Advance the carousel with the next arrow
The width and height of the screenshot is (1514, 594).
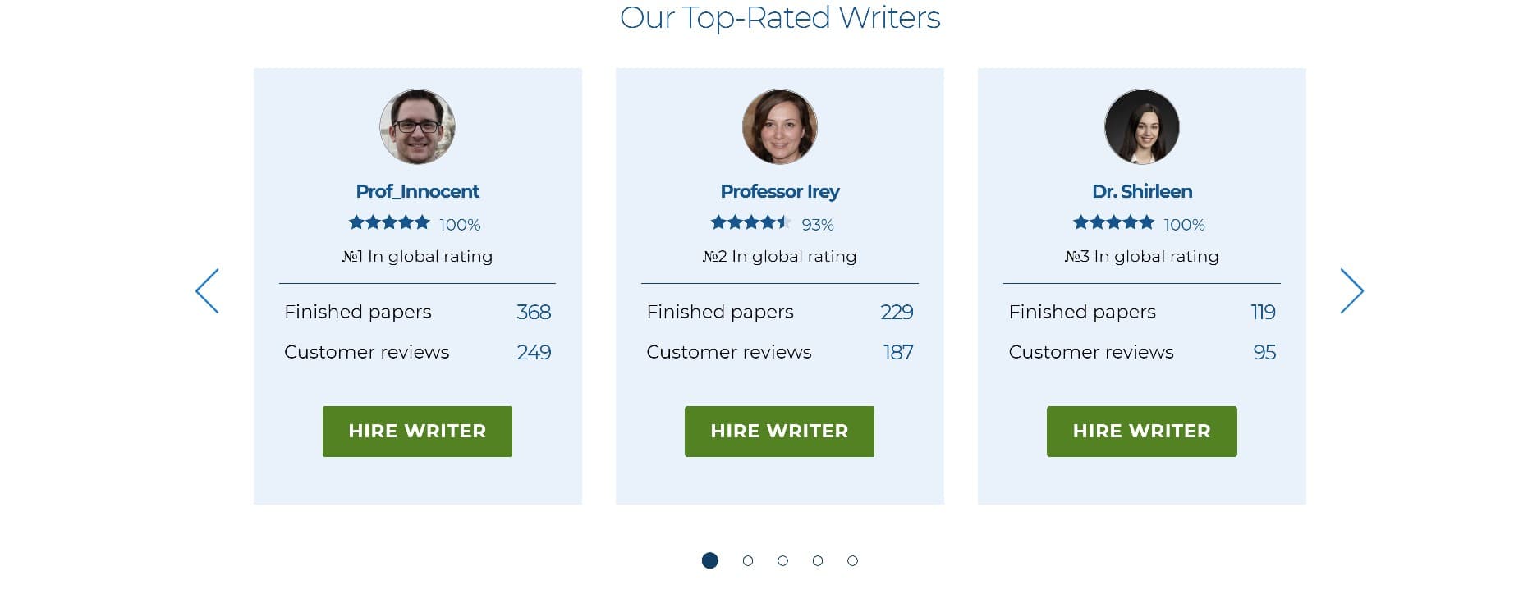tap(1351, 290)
